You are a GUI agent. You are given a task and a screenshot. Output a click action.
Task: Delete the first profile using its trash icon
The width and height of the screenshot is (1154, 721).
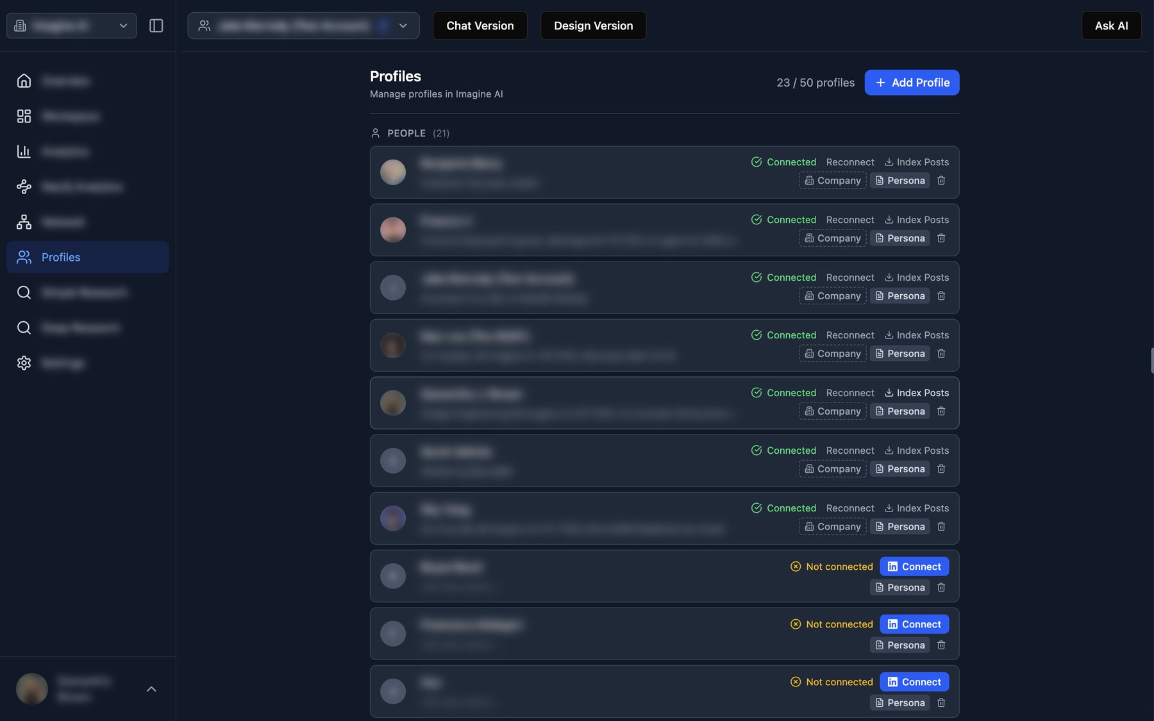tap(941, 181)
